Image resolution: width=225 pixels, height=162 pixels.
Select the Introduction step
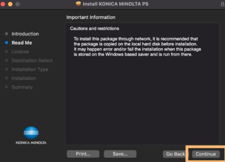25,34
